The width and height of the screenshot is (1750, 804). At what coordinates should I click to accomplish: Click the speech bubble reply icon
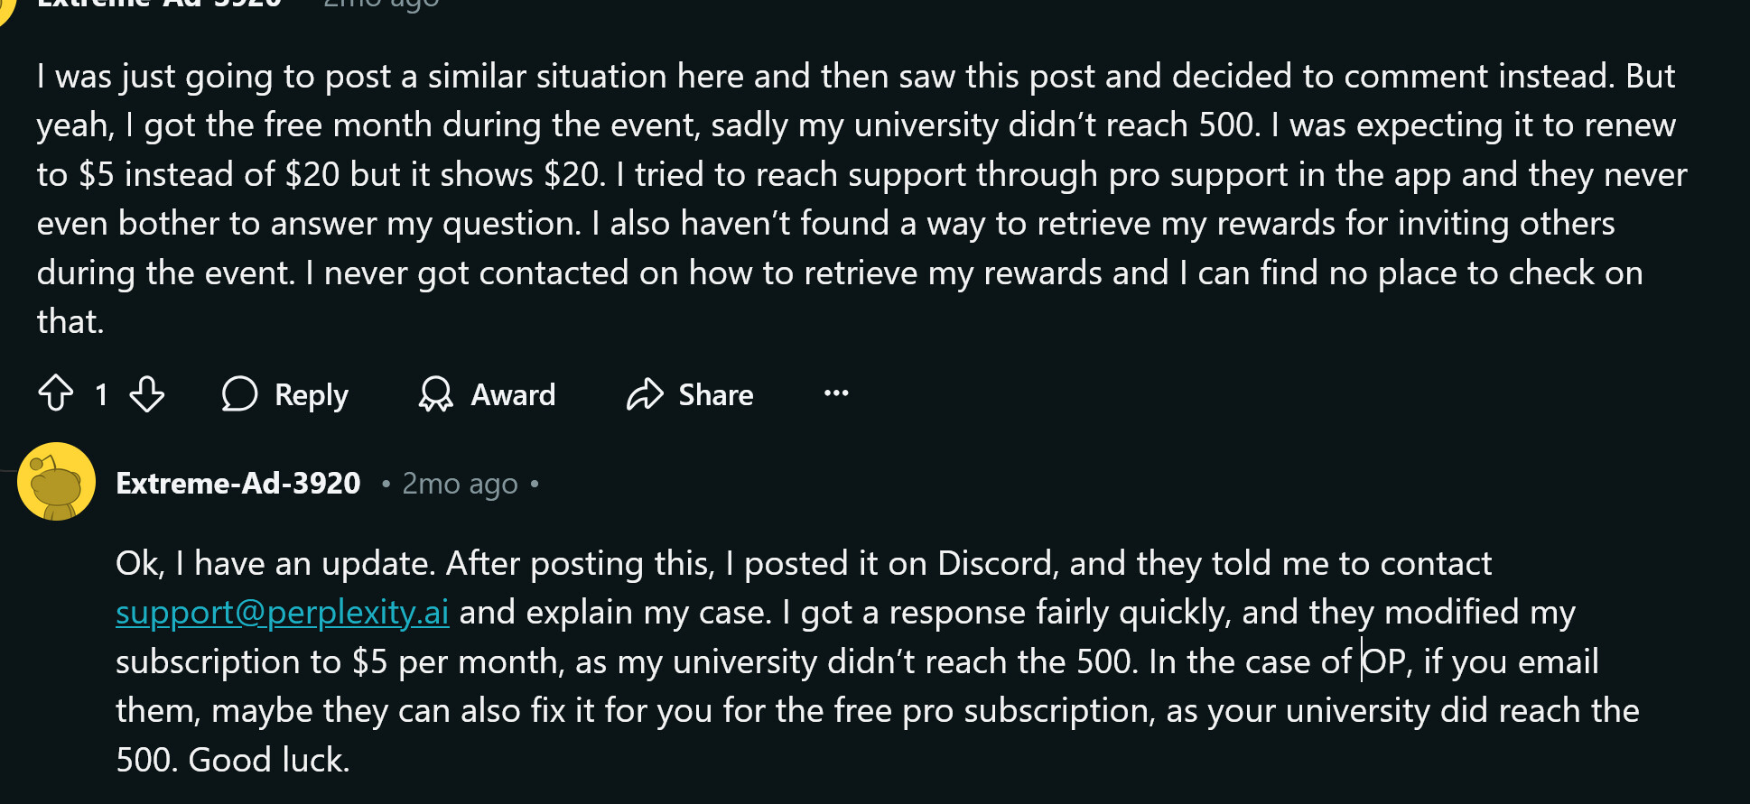pyautogui.click(x=240, y=393)
